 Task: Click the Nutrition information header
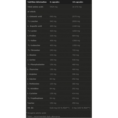click(x=37, y=2)
